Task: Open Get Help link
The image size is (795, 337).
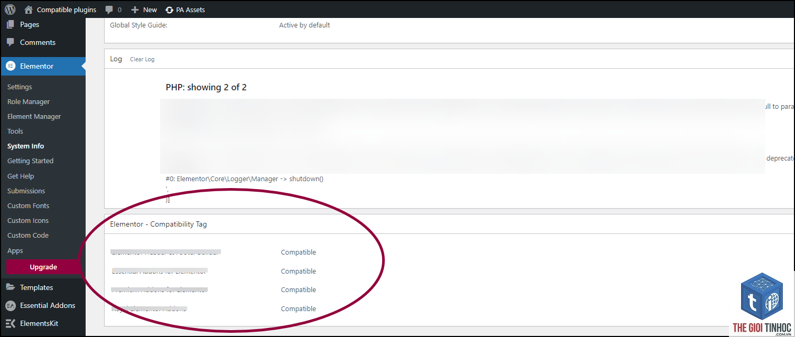Action: pos(21,176)
